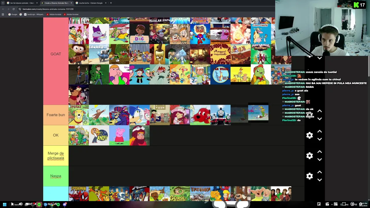Image resolution: width=370 pixels, height=208 pixels.
Task: Move the OK tier row down
Action: point(319,139)
